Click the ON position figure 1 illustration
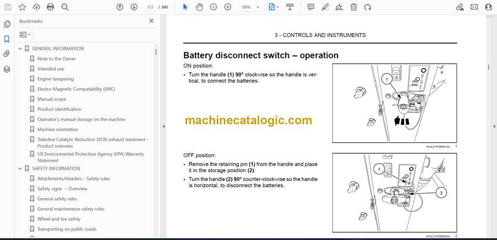497x240 pixels. pos(394,103)
